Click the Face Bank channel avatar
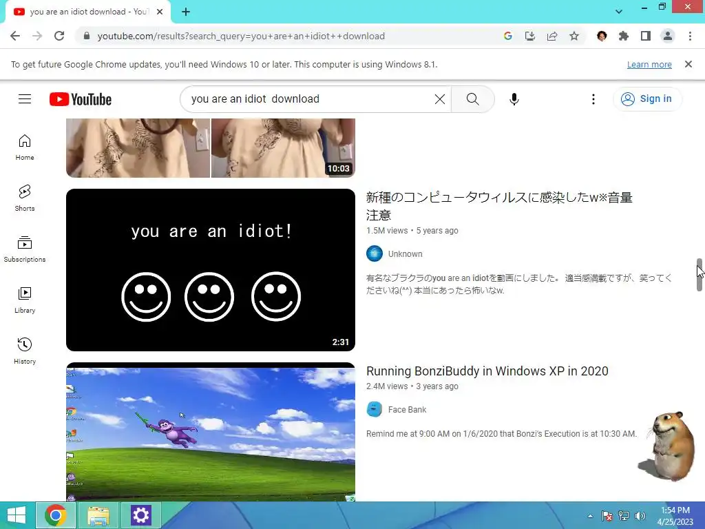 [x=375, y=409]
